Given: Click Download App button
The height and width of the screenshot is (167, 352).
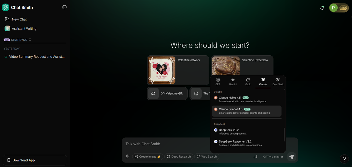Looking at the screenshot, I should [35, 160].
